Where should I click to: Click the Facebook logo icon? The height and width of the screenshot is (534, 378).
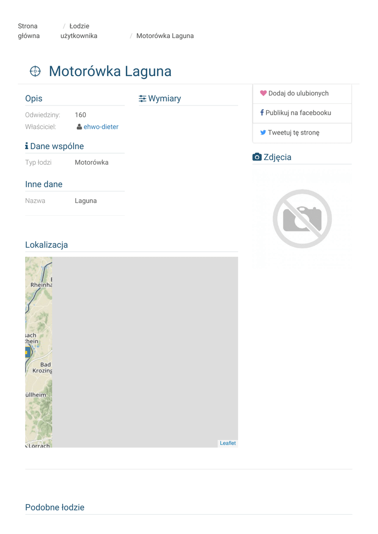[262, 113]
